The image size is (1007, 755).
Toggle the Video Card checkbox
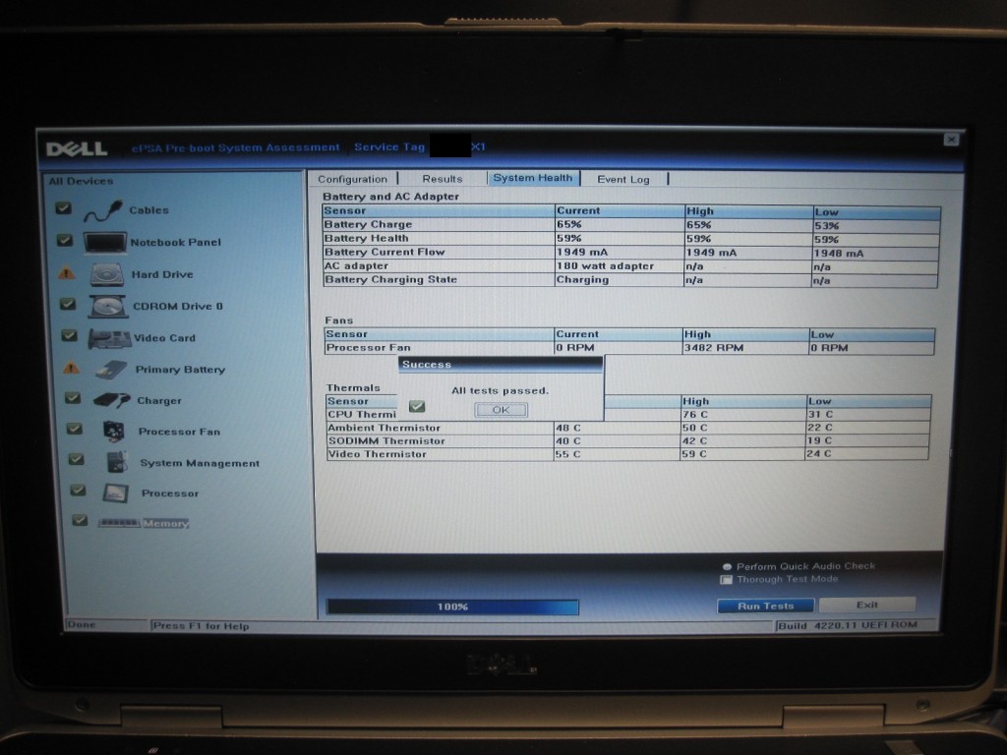tap(70, 335)
